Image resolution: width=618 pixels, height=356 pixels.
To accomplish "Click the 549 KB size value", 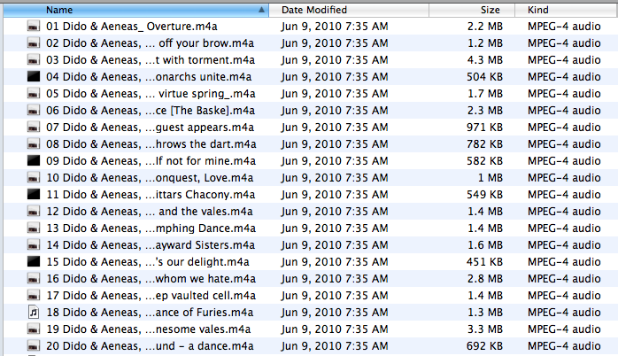I will tap(484, 194).
